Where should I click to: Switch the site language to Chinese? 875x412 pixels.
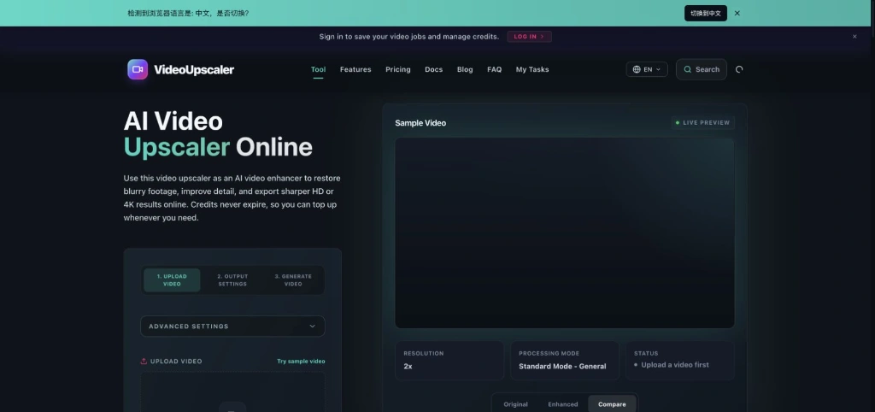tap(705, 14)
